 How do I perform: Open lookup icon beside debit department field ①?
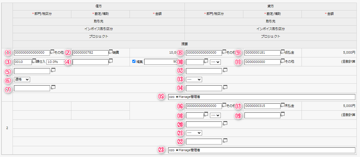52,52
